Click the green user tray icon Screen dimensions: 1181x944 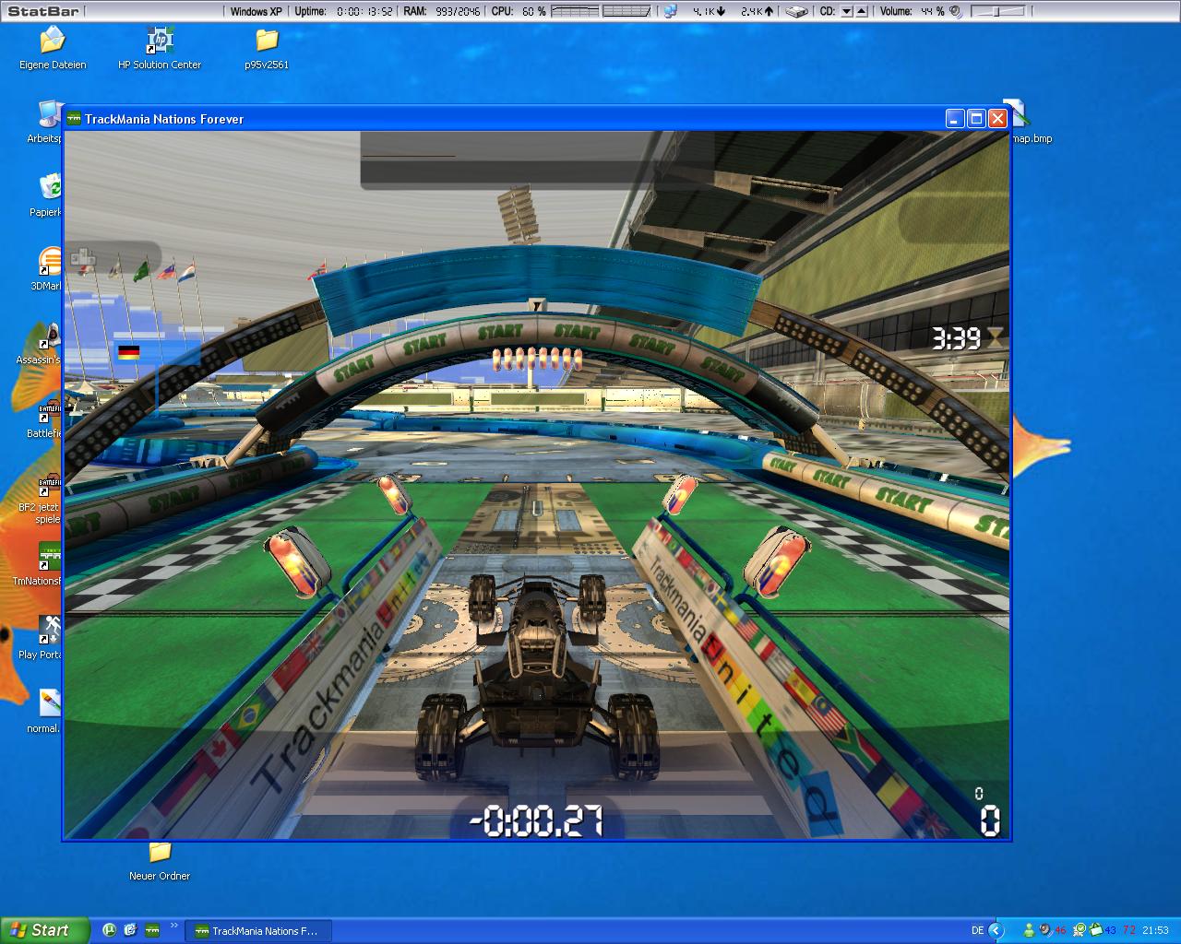1030,930
